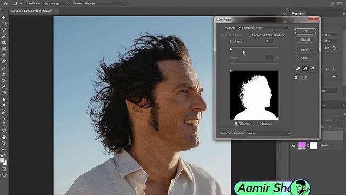Viewport: 346px width, 195px height.
Task: Select the Rectangular Marquee tool
Action: 4,24
